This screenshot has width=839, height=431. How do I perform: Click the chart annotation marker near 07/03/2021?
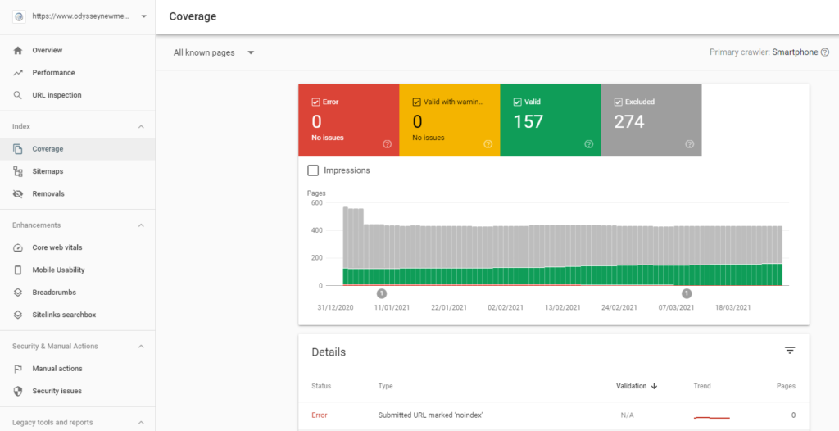tap(687, 293)
